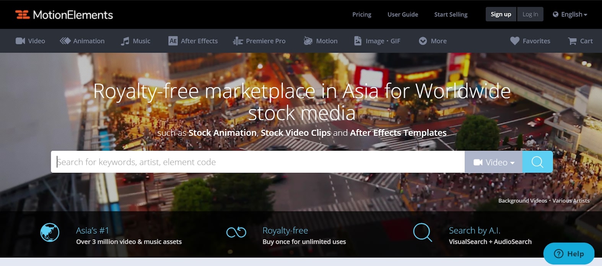This screenshot has width=602, height=266.
Task: Open the More menu label
Action: tap(439, 41)
